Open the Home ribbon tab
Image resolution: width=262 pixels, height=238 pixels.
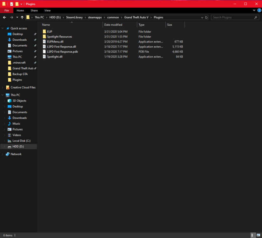pyautogui.click(x=20, y=10)
